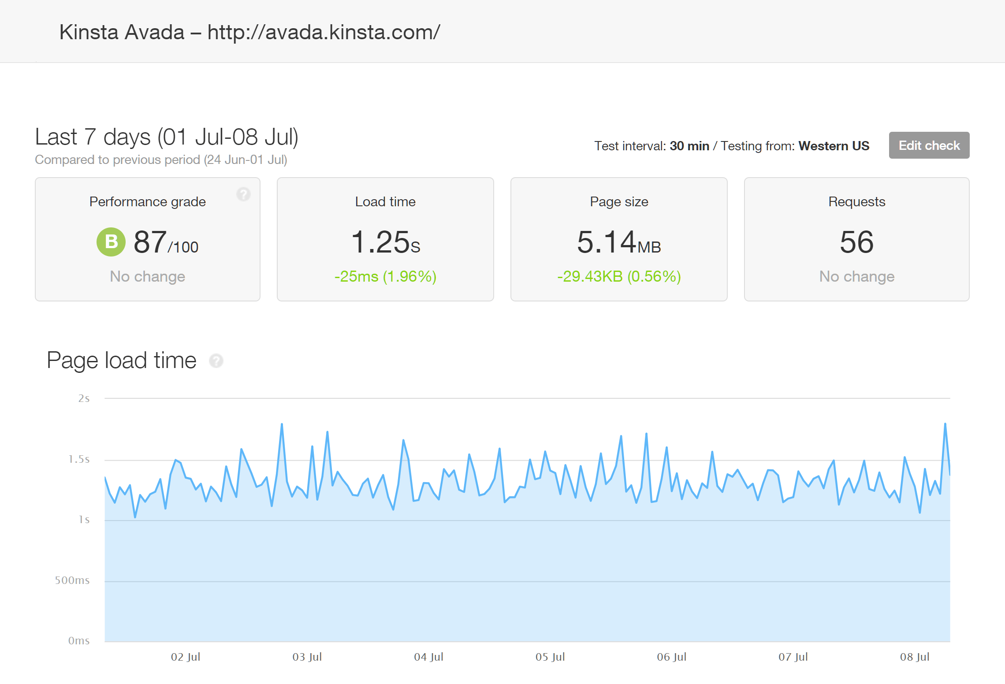Select the Requests card label
The height and width of the screenshot is (684, 1005).
(856, 202)
